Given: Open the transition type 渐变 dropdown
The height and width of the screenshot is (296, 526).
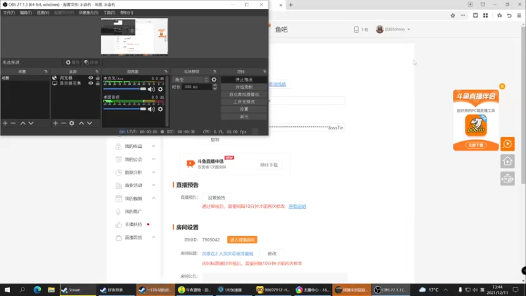Looking at the screenshot, I should click(x=191, y=80).
